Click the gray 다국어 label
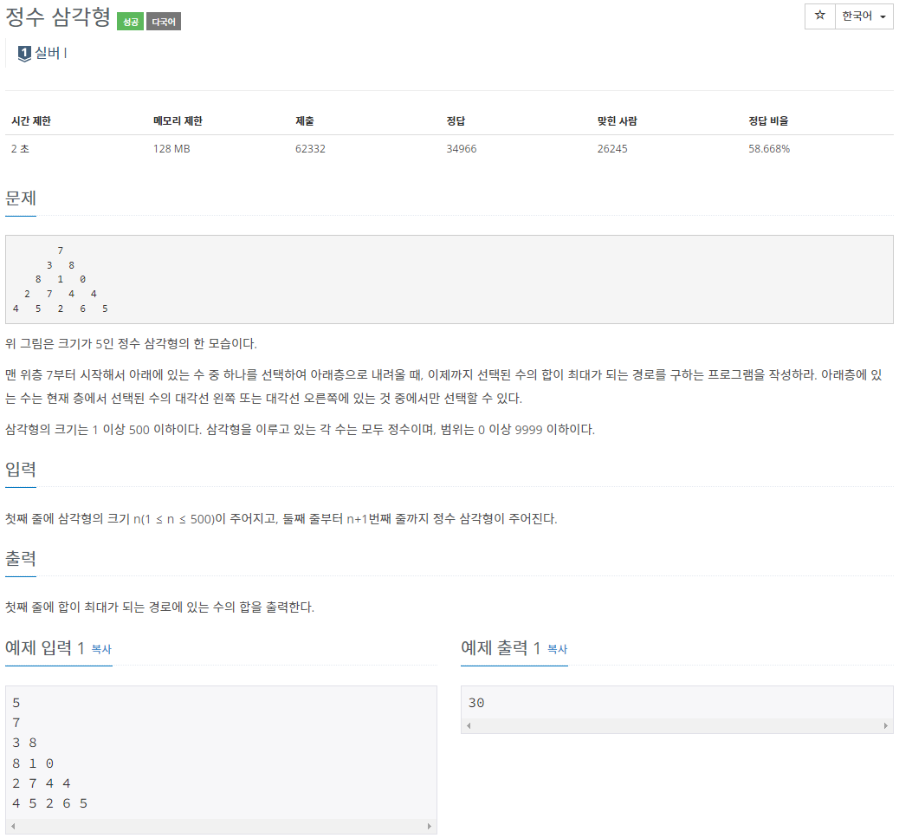 click(x=164, y=22)
